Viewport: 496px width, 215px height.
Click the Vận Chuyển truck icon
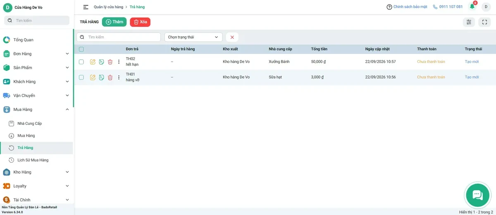(x=7, y=96)
